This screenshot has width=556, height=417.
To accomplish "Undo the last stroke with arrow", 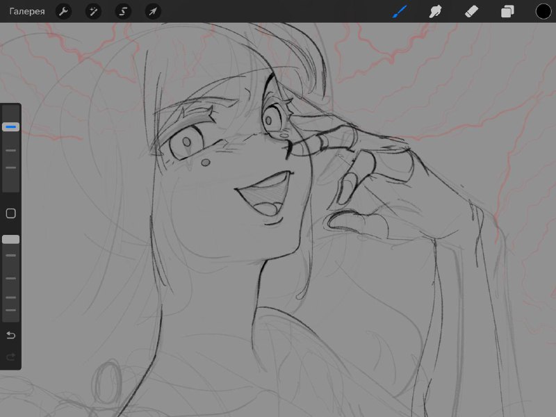I will [x=11, y=335].
